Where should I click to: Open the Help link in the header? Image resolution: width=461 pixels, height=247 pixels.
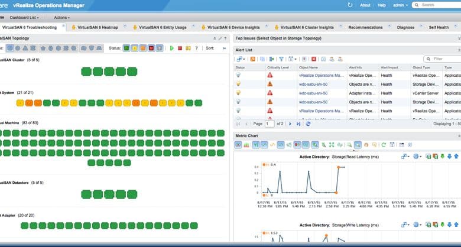pos(382,5)
